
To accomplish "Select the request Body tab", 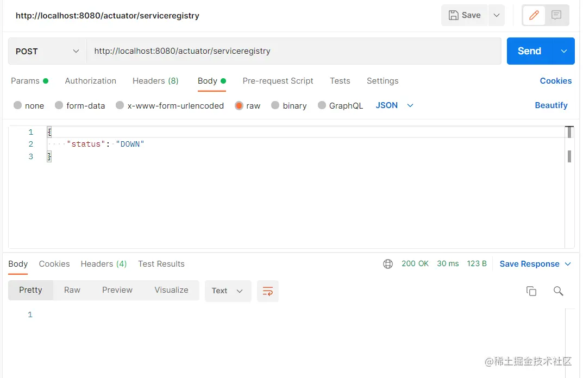I will [211, 81].
